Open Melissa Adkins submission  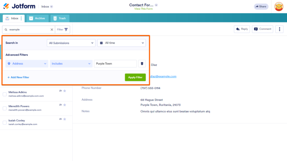click(36, 94)
